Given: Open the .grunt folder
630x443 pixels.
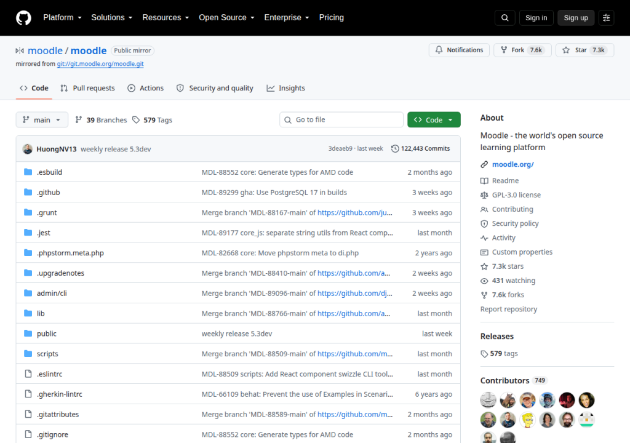Looking at the screenshot, I should coord(47,212).
